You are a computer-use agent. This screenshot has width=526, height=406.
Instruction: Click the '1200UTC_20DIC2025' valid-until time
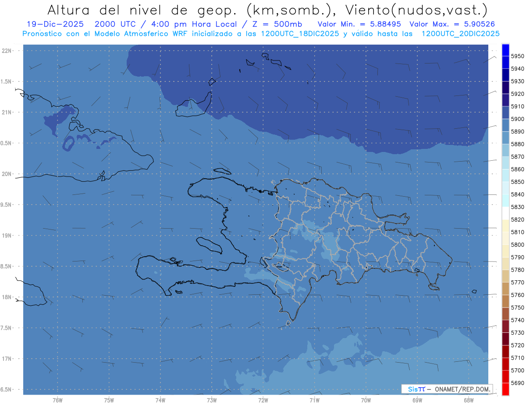[460, 34]
